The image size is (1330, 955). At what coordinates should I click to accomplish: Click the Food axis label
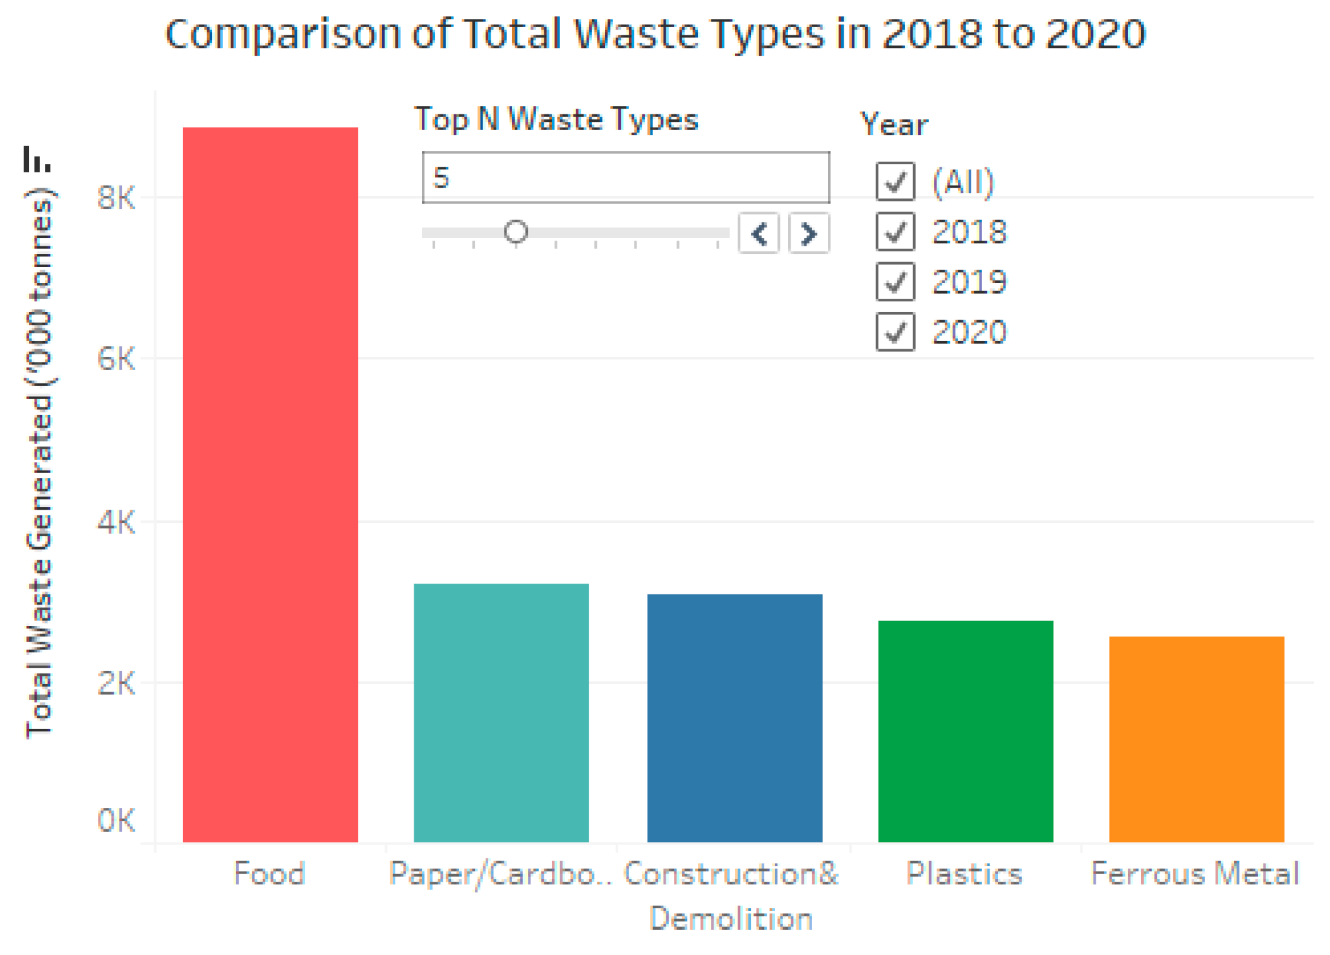click(x=270, y=874)
